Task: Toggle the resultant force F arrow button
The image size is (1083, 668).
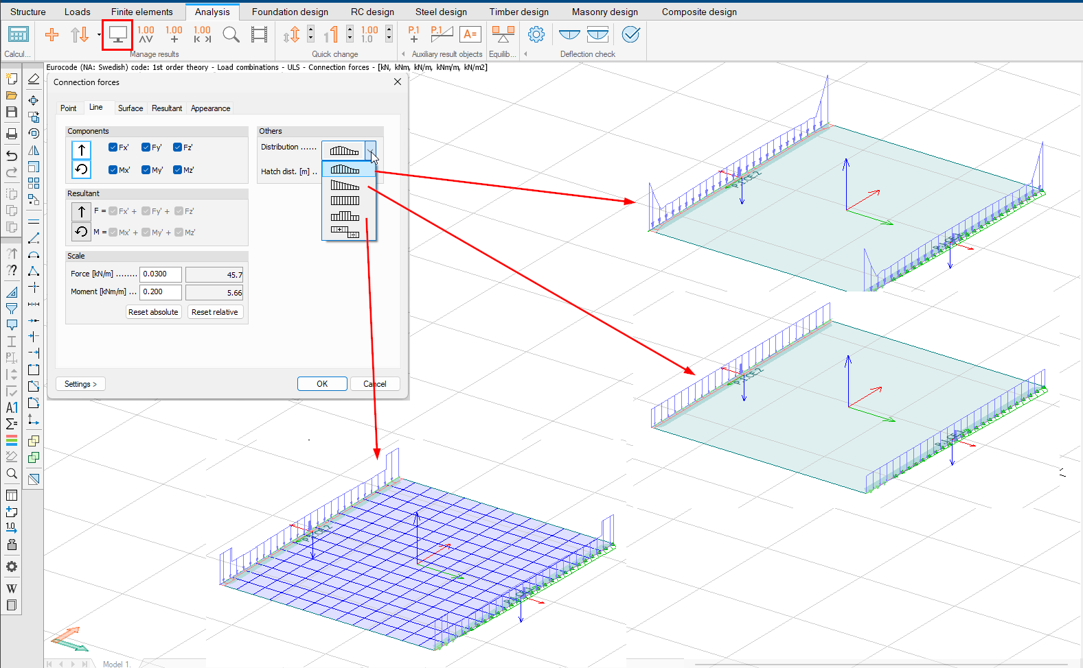Action: tap(82, 212)
